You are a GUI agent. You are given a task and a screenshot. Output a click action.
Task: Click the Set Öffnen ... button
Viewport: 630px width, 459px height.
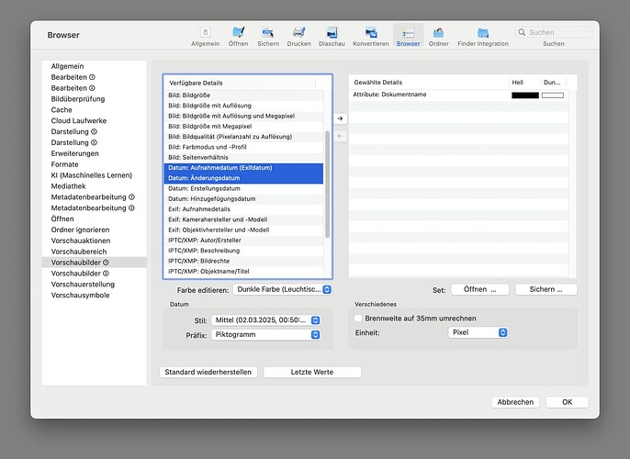tap(480, 289)
